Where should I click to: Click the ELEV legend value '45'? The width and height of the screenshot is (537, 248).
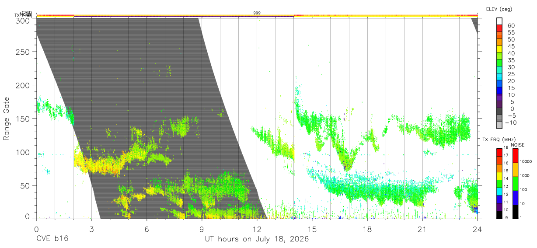click(x=510, y=46)
